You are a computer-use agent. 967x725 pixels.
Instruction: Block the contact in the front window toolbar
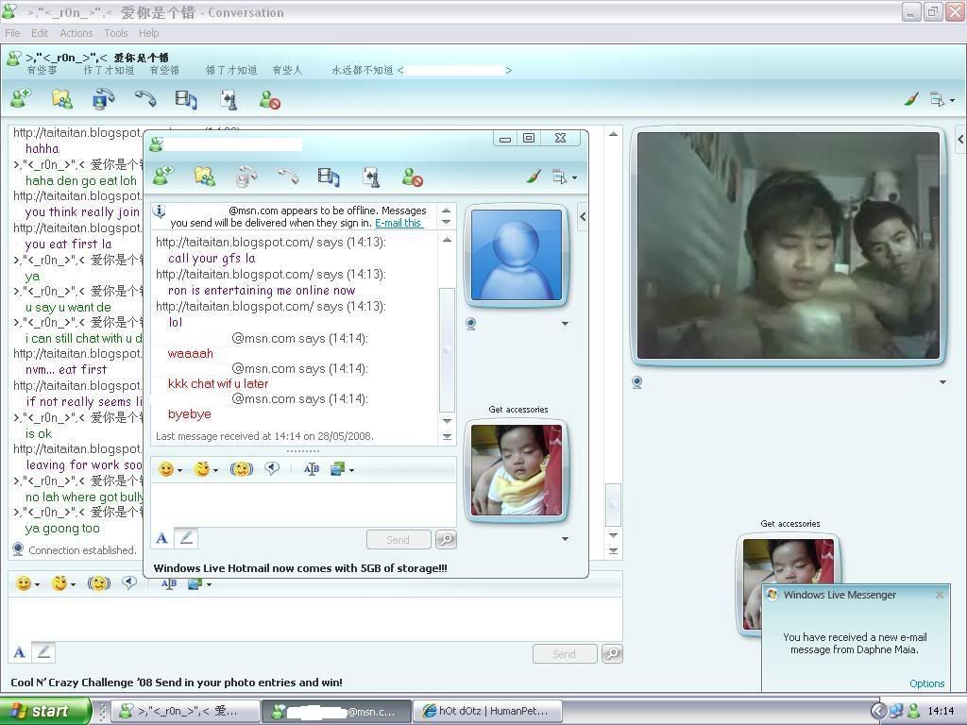pyautogui.click(x=412, y=177)
